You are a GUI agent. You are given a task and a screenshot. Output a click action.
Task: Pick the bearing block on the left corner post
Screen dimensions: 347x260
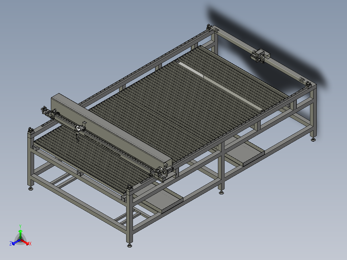[x=30, y=130]
